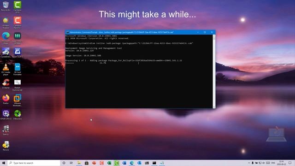The image size is (295, 166).
Task: Show hidden system tray icons
Action: (249, 163)
